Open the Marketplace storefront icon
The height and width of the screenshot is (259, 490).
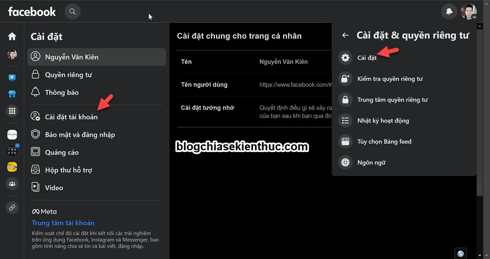(12, 94)
